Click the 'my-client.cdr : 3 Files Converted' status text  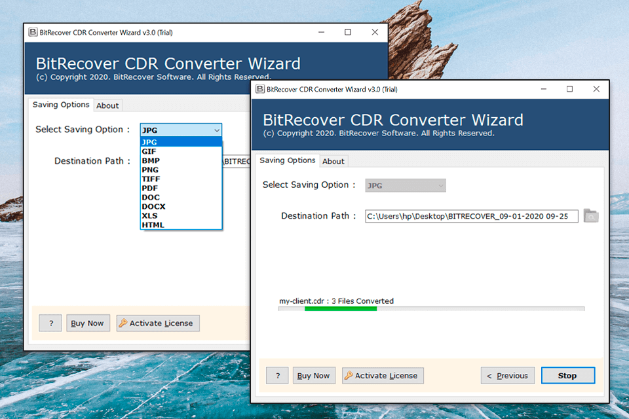point(336,301)
